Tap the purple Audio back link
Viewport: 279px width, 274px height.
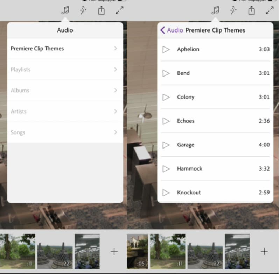[175, 30]
